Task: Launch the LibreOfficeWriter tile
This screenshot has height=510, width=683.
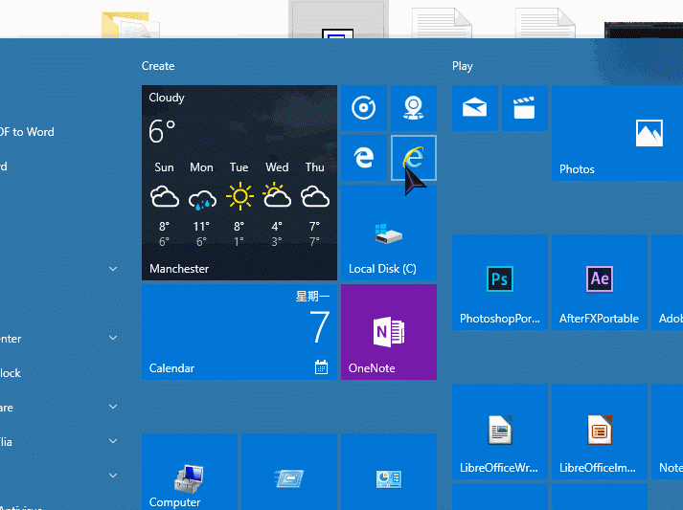Action: [x=500, y=432]
